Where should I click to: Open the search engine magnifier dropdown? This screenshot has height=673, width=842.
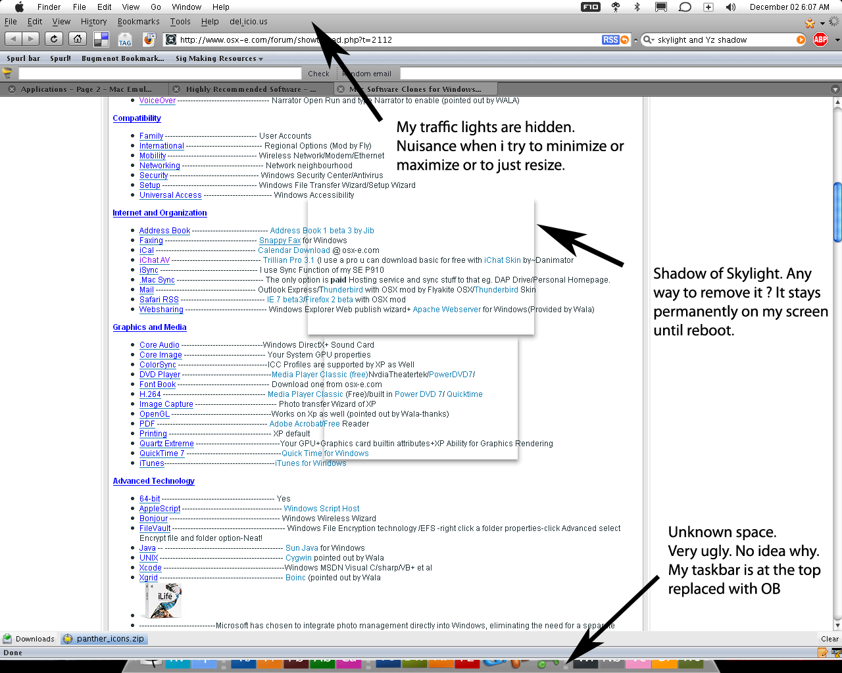coord(649,40)
